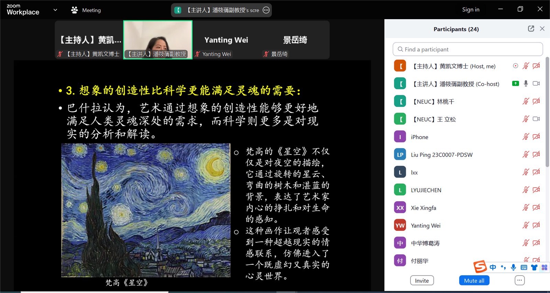Click muted mic icon for 【NEUC】王 立松

[526, 119]
